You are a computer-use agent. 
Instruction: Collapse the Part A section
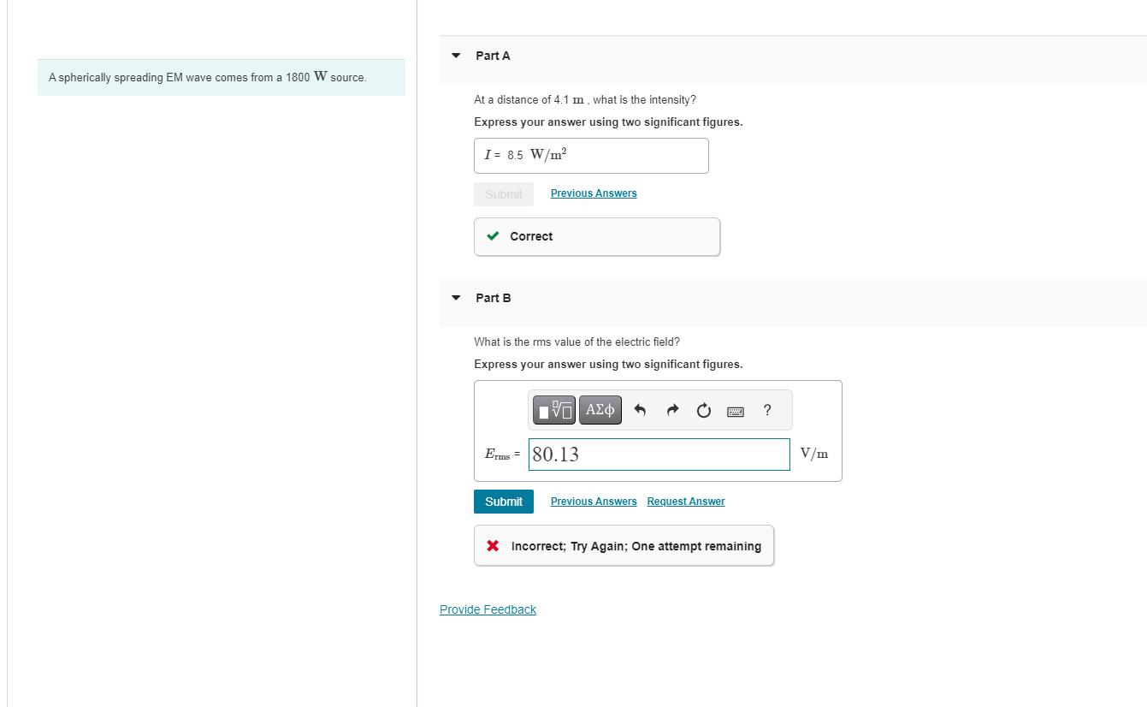point(456,56)
